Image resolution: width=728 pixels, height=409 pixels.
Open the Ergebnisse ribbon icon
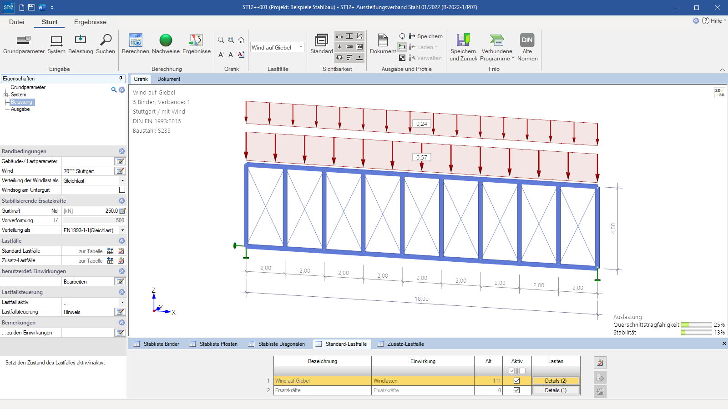pyautogui.click(x=197, y=44)
